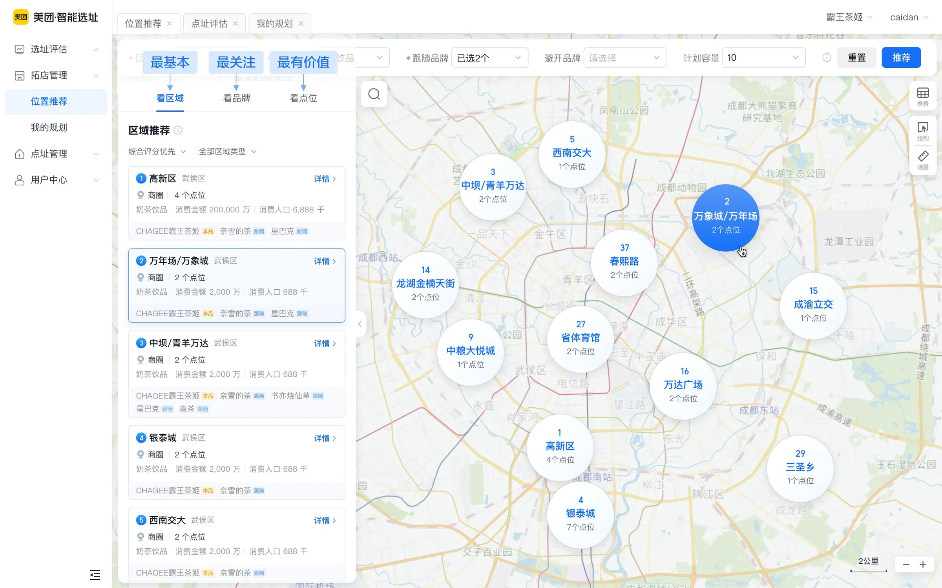
Task: Click the 中坝/青羊万达 map bubble
Action: [493, 186]
